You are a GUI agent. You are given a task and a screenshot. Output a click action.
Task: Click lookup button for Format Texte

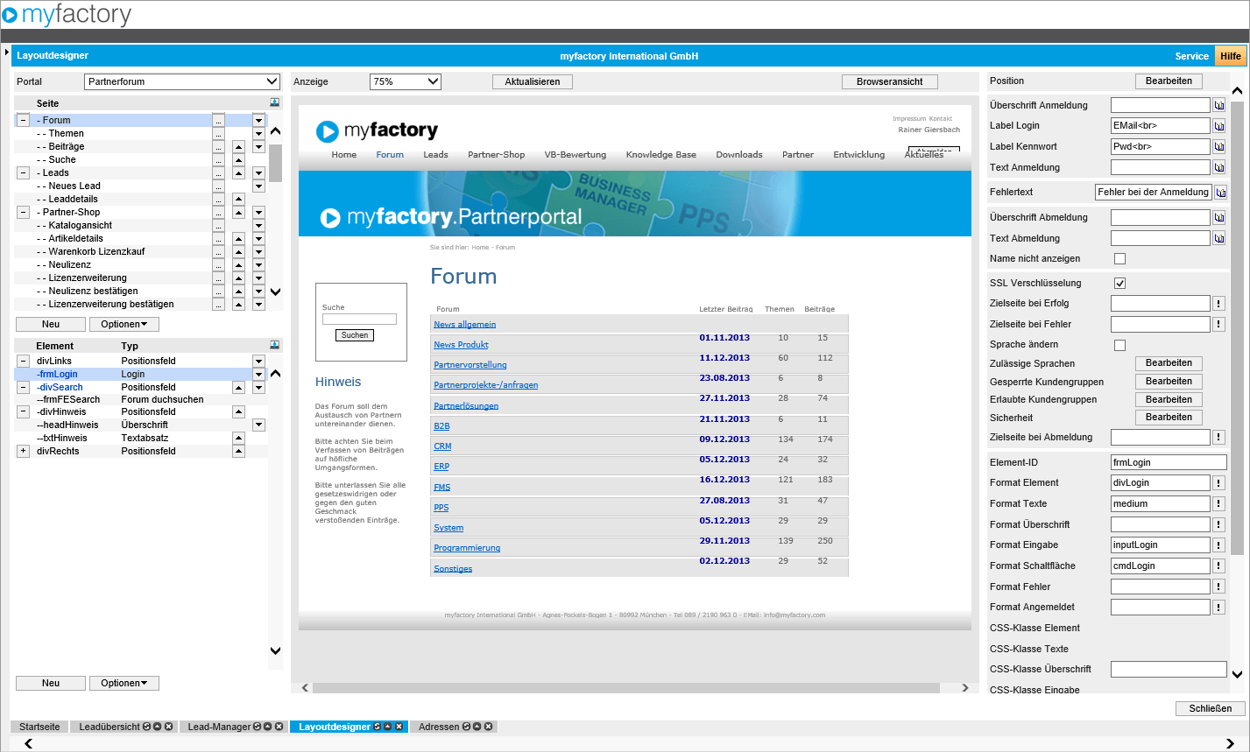click(1218, 504)
